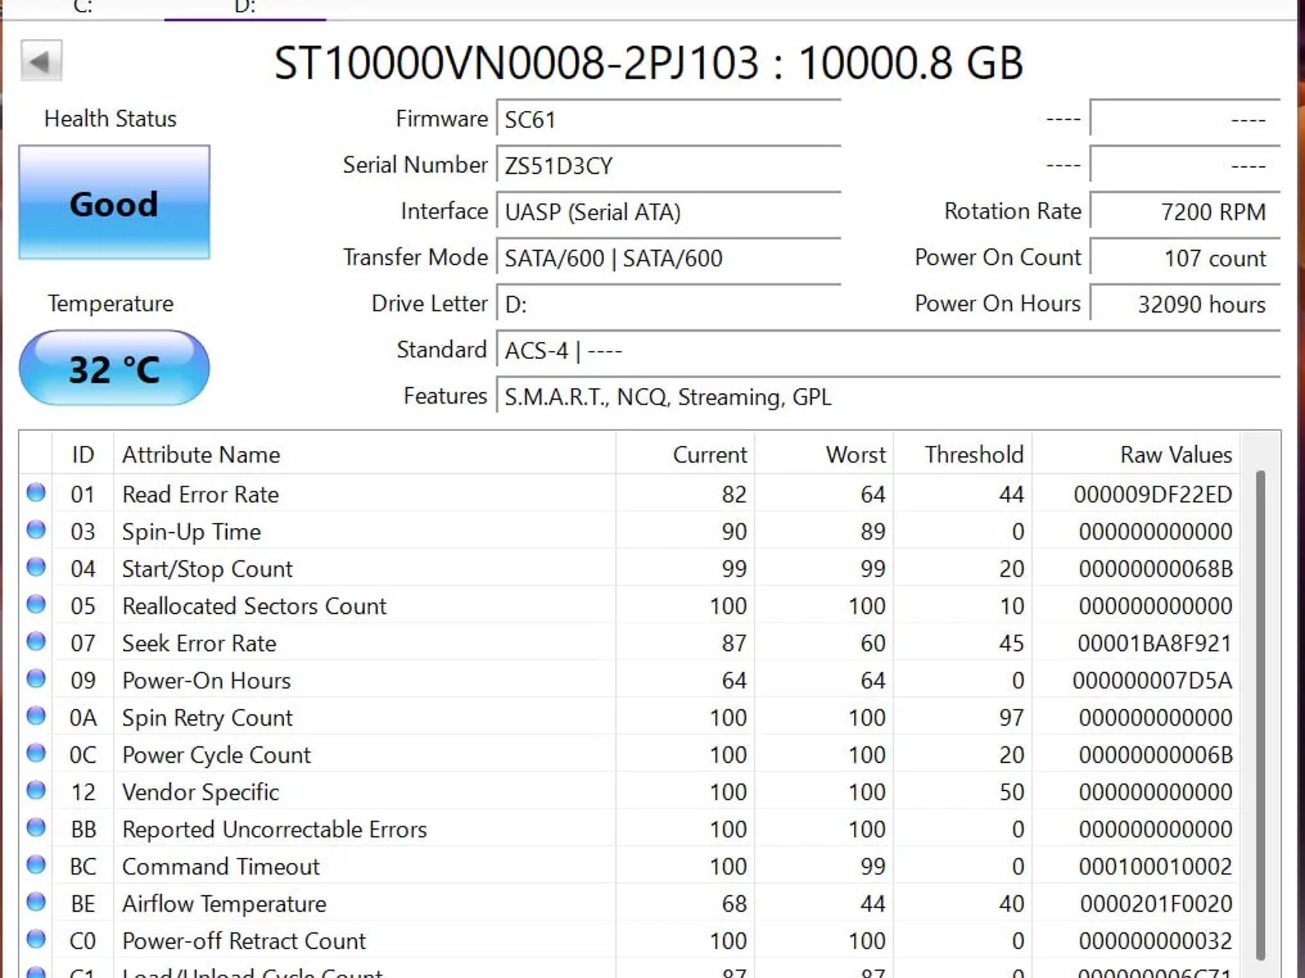Click the status dot for Spin Retry Count
Image resolution: width=1305 pixels, height=978 pixels.
point(36,716)
